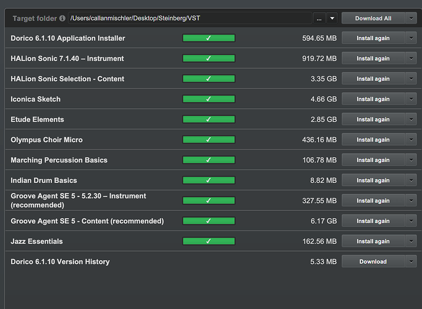Click Dorico 6.1.10 Application Installer progress bar
Image resolution: width=422 pixels, height=309 pixels.
209,38
